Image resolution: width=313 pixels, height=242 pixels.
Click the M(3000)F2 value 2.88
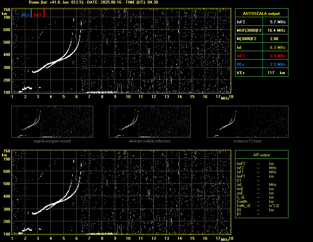(x=274, y=39)
